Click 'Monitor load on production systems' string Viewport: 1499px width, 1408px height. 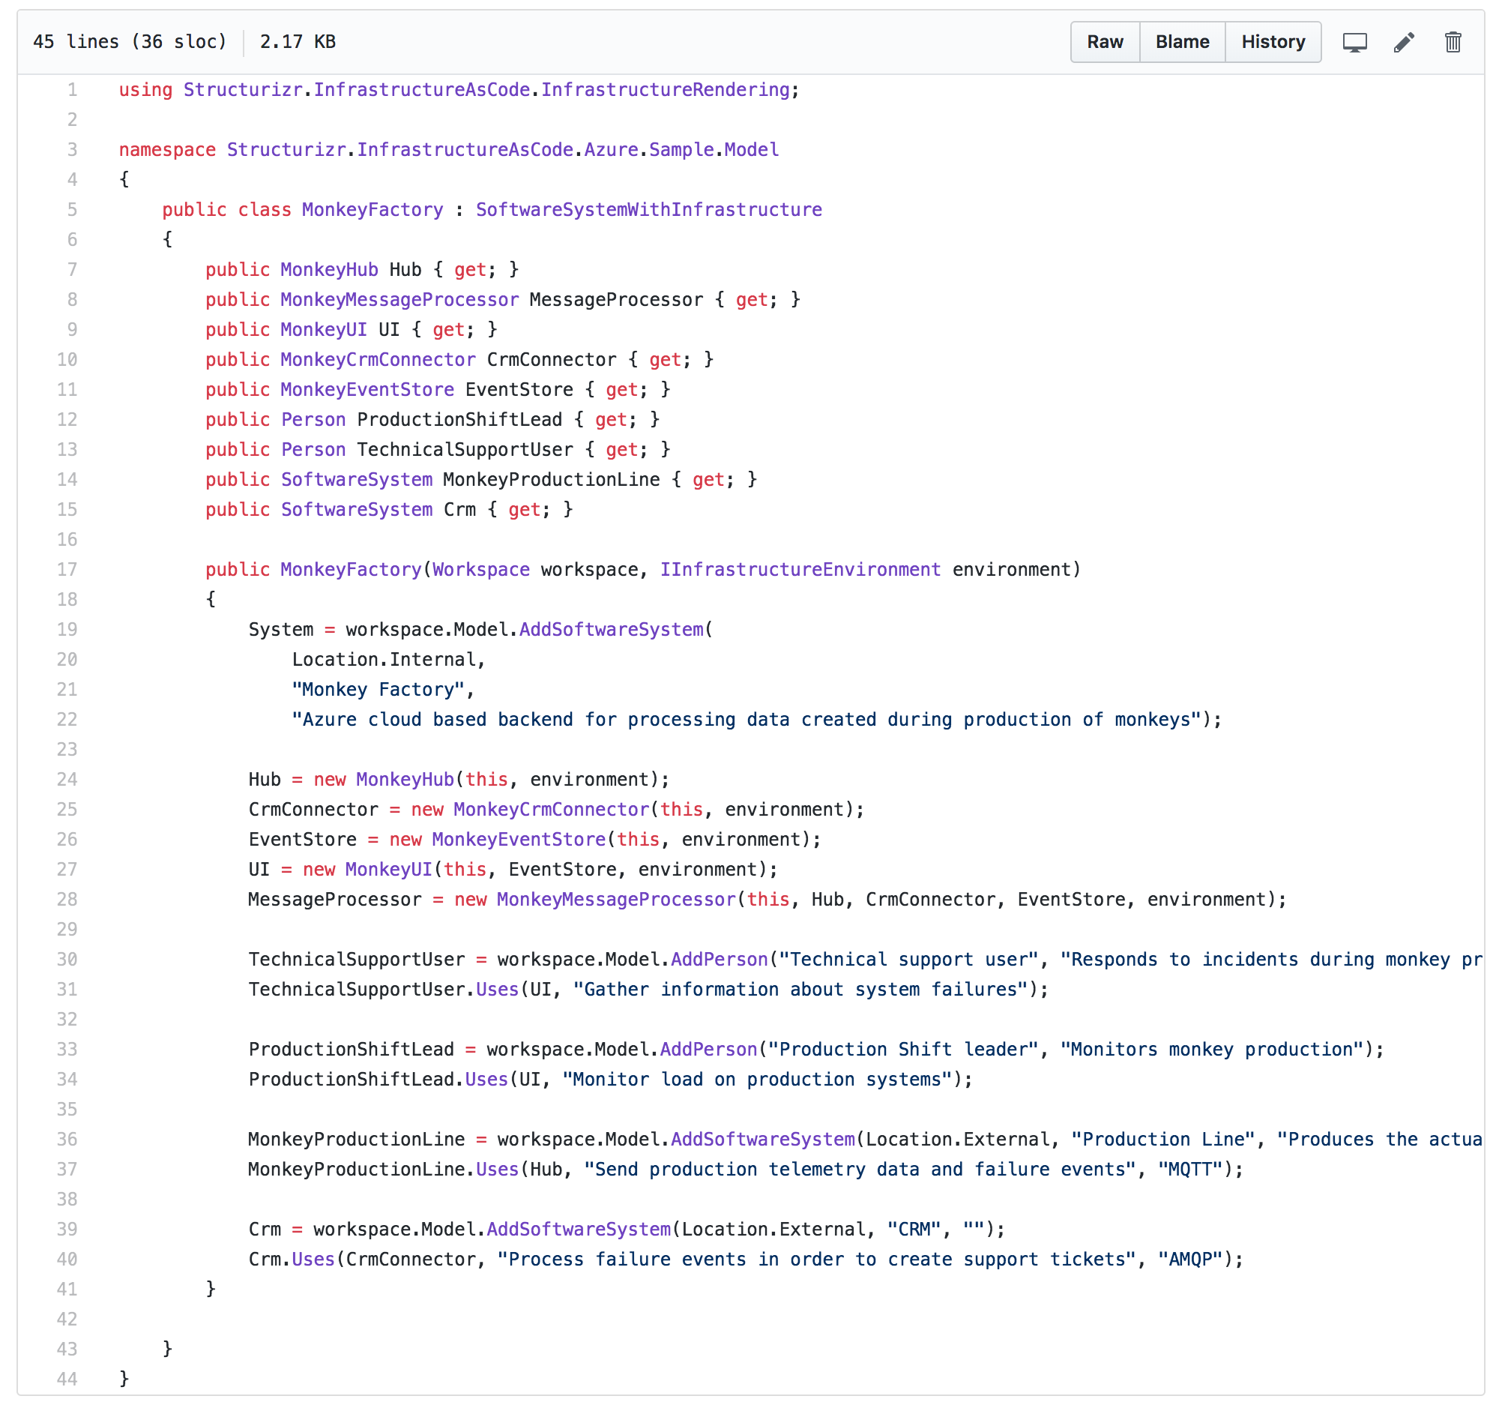coord(757,1079)
